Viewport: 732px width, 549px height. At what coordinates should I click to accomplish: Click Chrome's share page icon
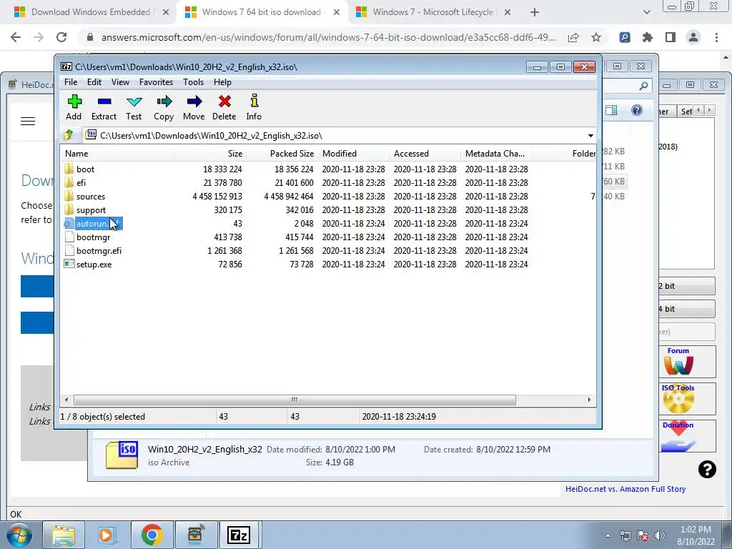[573, 37]
